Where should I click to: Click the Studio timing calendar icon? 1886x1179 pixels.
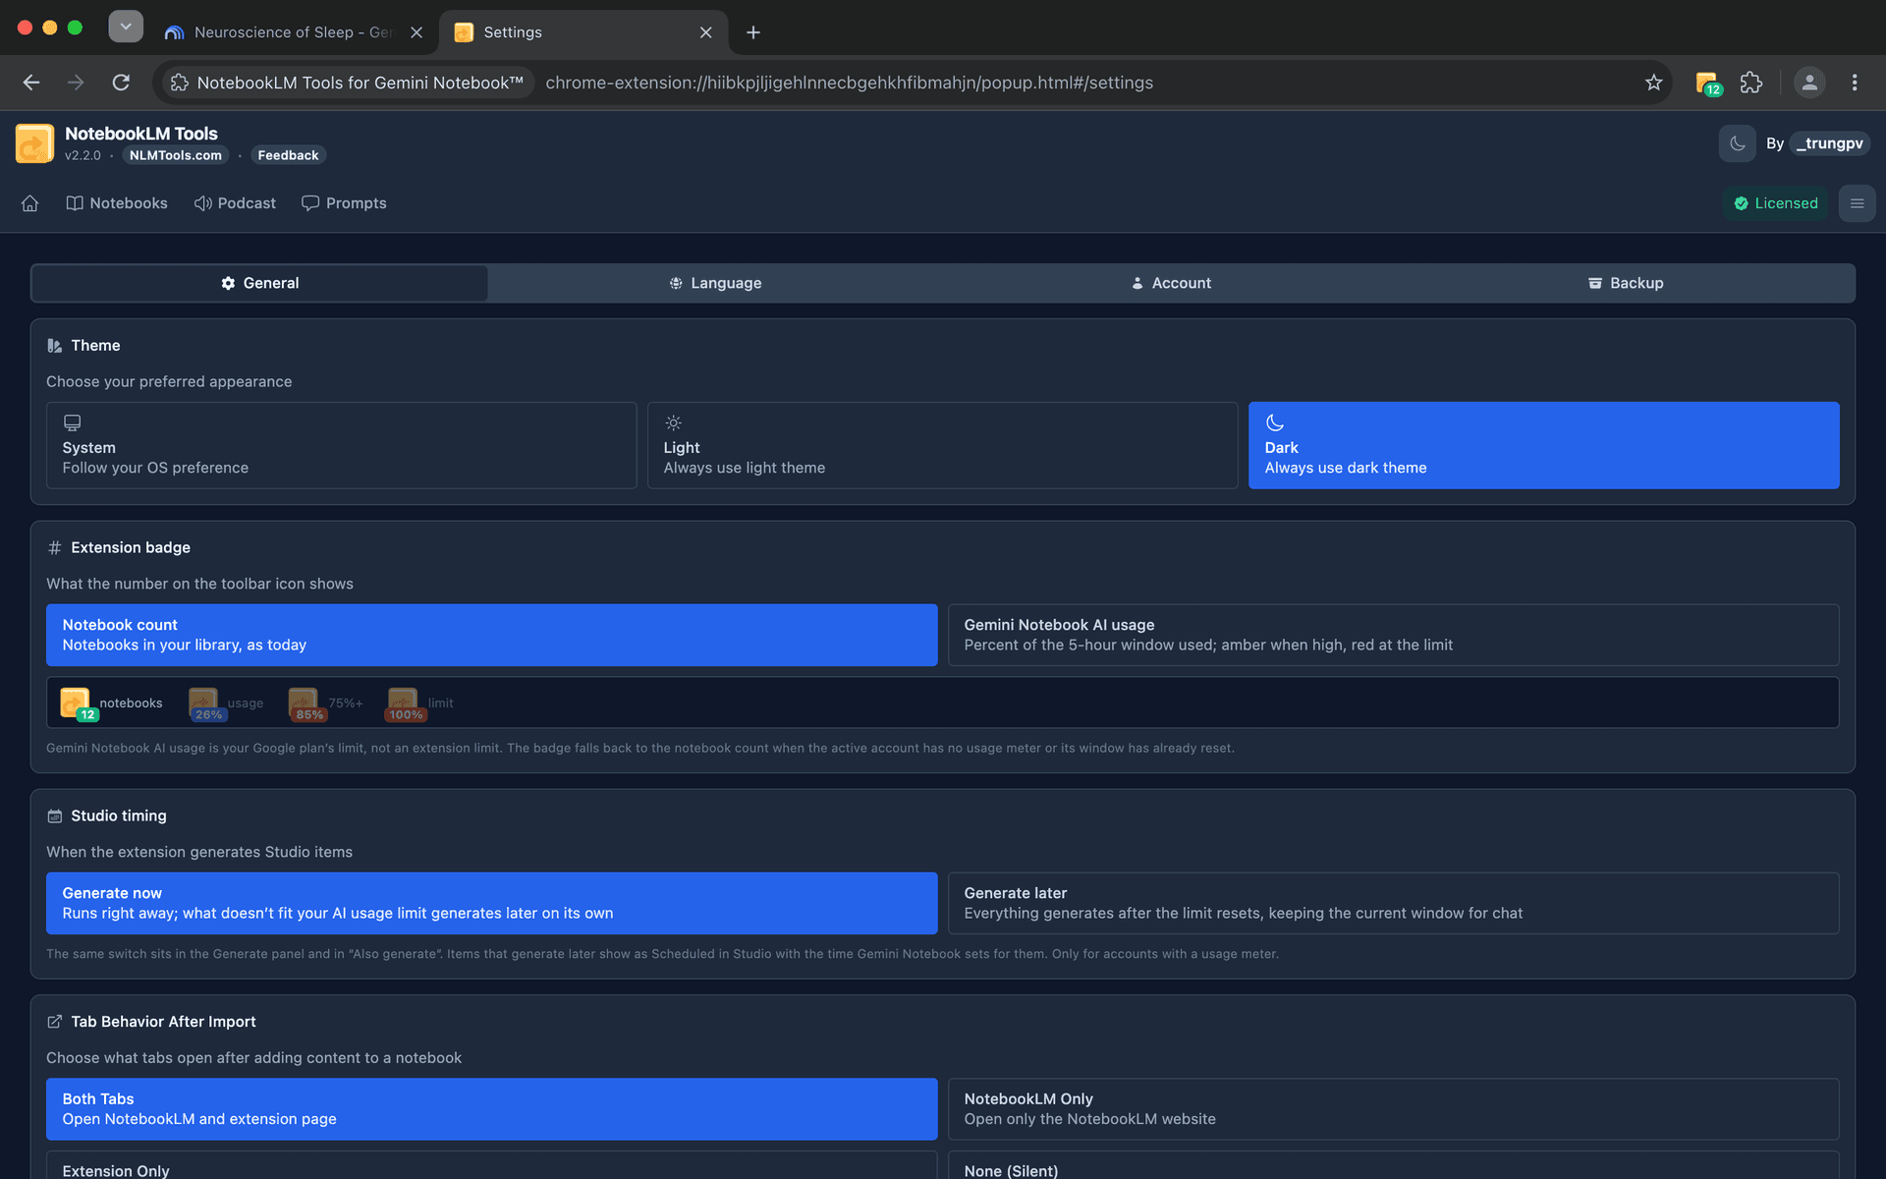[x=55, y=816]
